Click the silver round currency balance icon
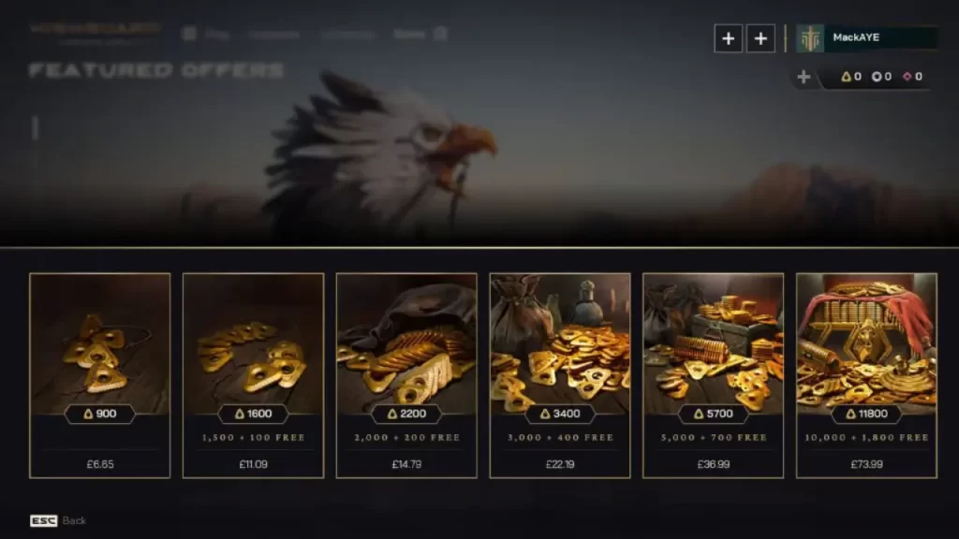This screenshot has height=539, width=959. point(877,77)
